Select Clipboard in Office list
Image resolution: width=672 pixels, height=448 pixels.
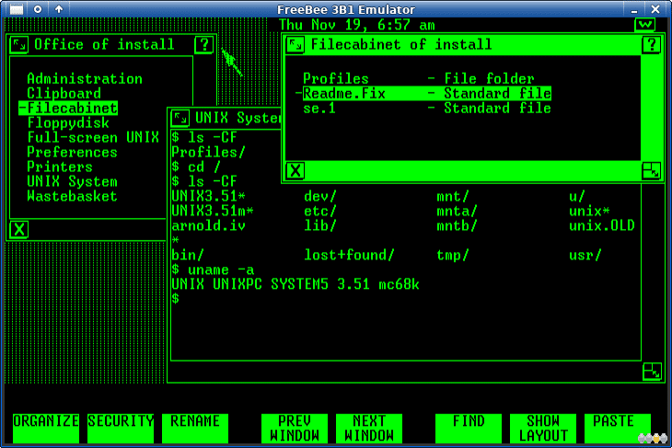64,93
